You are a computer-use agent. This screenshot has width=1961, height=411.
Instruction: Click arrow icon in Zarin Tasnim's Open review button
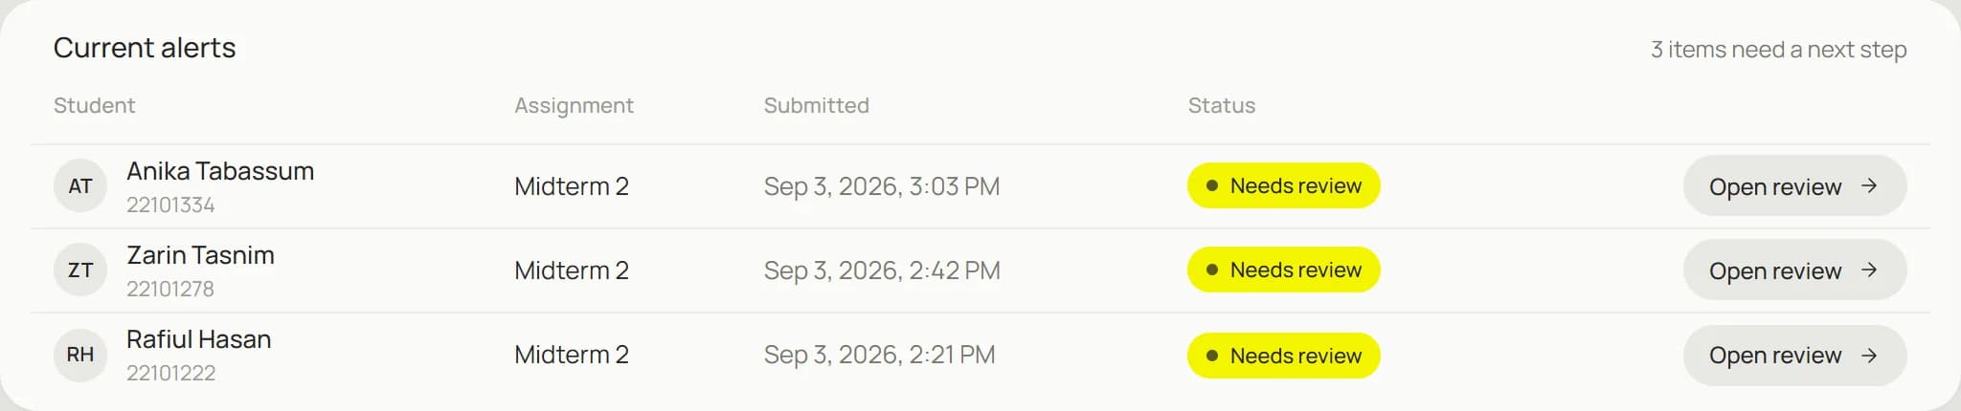click(1868, 270)
